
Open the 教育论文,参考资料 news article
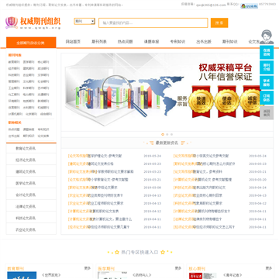click(x=208, y=171)
